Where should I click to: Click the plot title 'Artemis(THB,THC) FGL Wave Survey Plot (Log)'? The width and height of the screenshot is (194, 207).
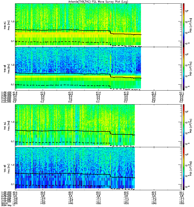point(98,2)
